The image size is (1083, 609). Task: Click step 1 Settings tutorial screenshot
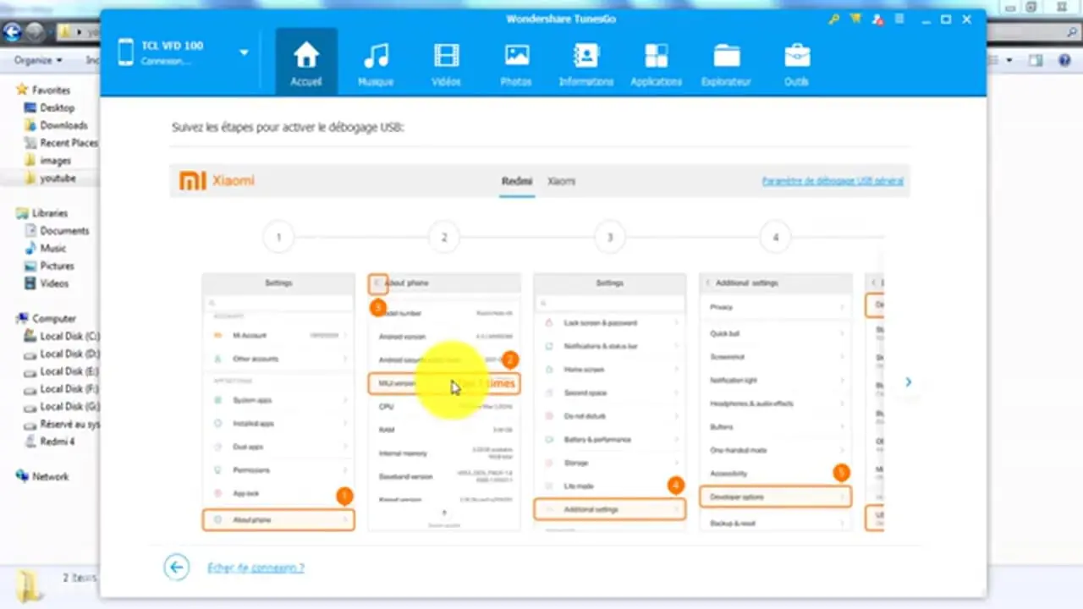point(278,402)
